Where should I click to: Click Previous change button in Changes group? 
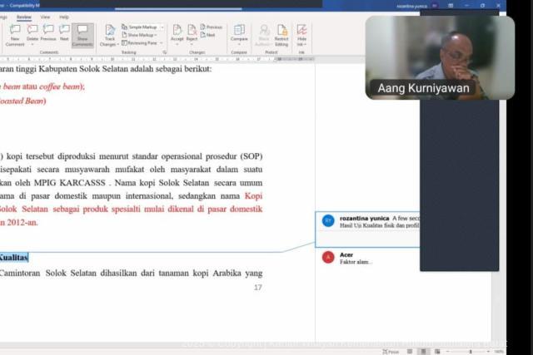212,27
